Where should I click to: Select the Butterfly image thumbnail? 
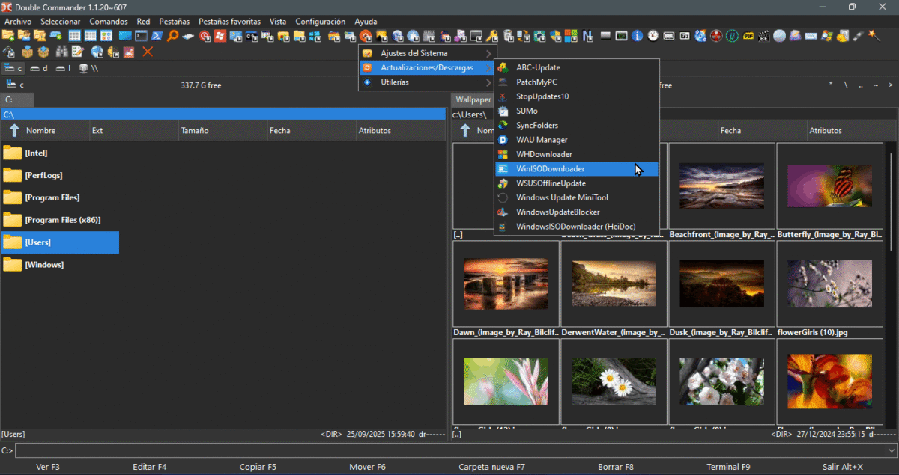829,186
